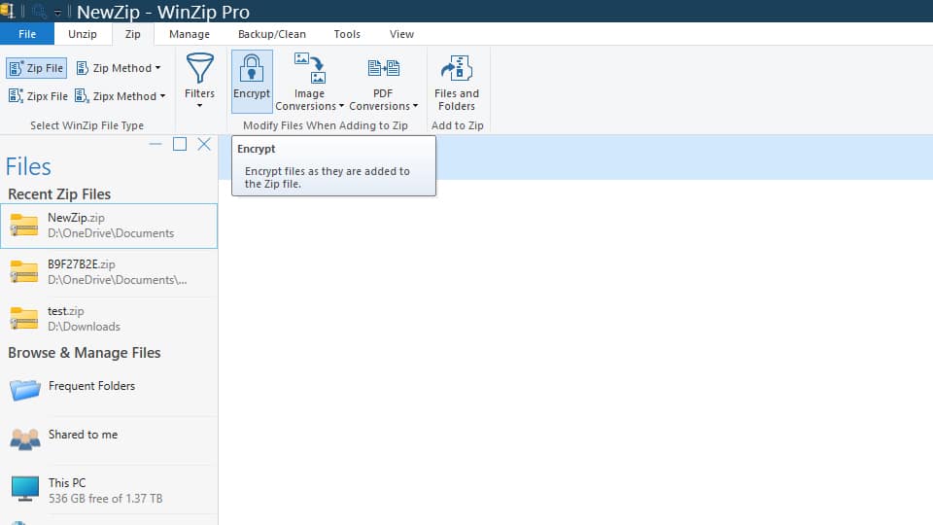Click the Browse & Manage Files heading

pyautogui.click(x=84, y=352)
